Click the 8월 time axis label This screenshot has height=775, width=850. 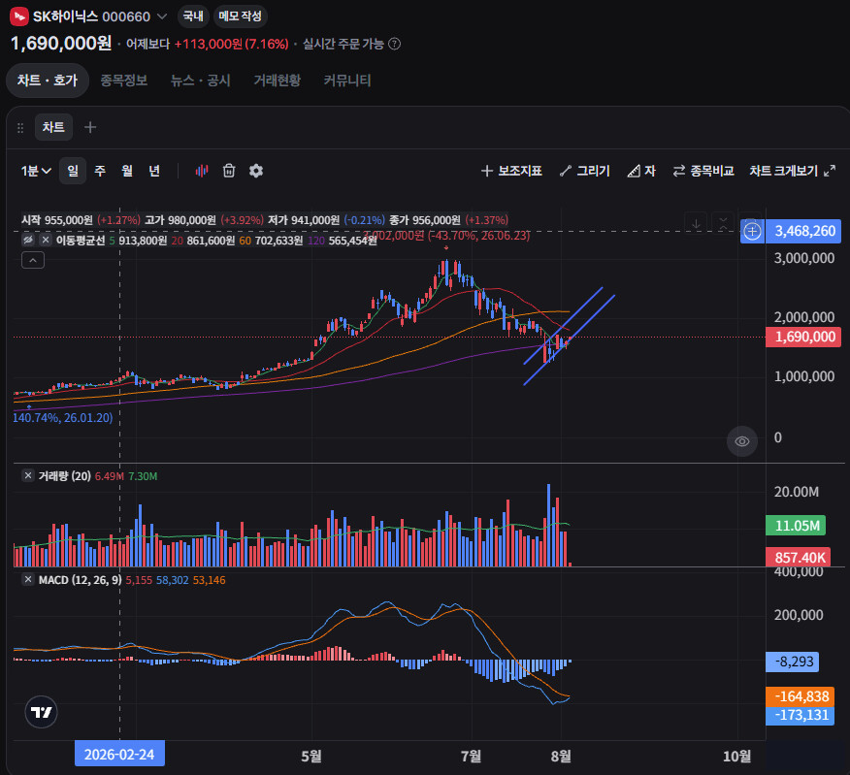(x=561, y=756)
